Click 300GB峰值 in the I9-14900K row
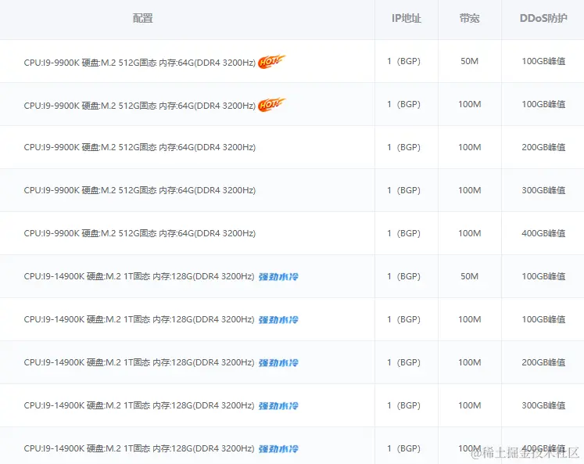The image size is (584, 464). pos(543,405)
